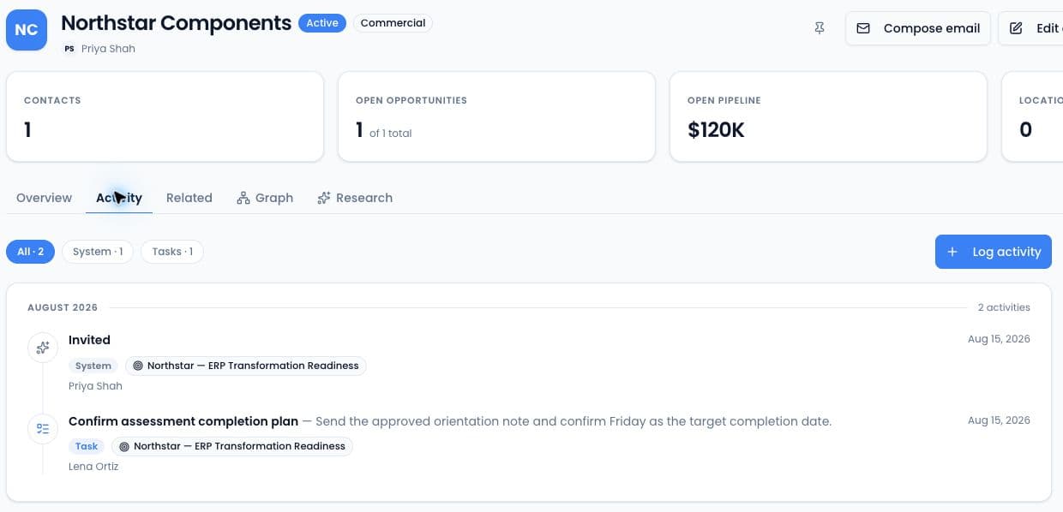
Task: Open the Open Pipeline $120K card
Action: coord(828,116)
